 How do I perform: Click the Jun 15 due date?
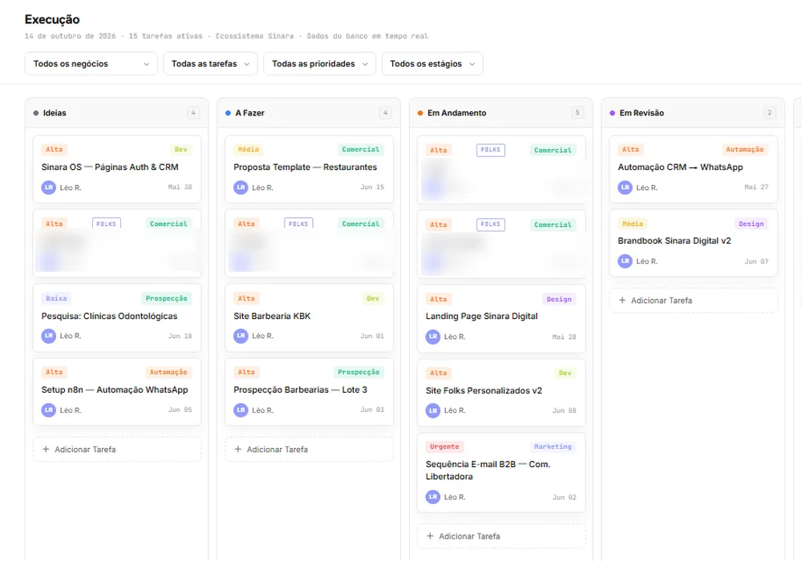pyautogui.click(x=372, y=187)
